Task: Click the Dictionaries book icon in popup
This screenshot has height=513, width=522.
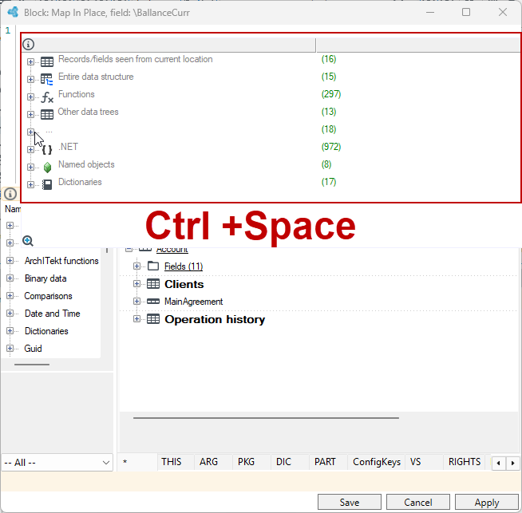Action: pos(47,184)
